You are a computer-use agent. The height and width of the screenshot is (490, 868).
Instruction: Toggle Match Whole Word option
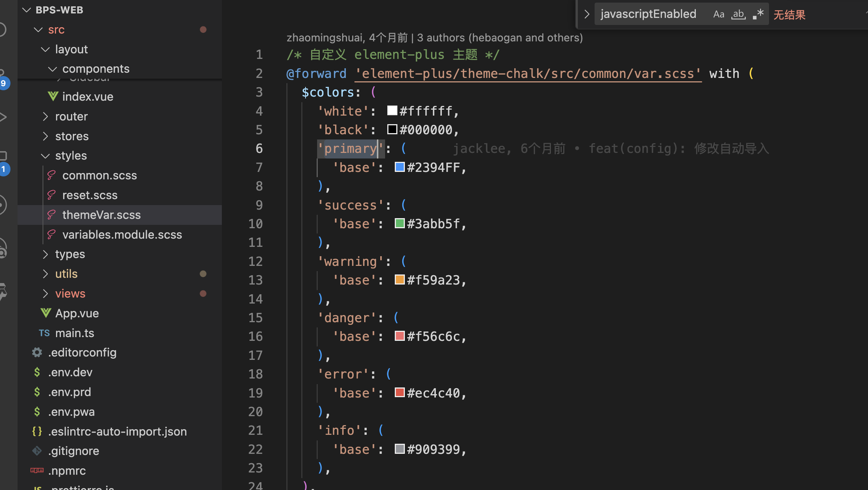pyautogui.click(x=738, y=14)
